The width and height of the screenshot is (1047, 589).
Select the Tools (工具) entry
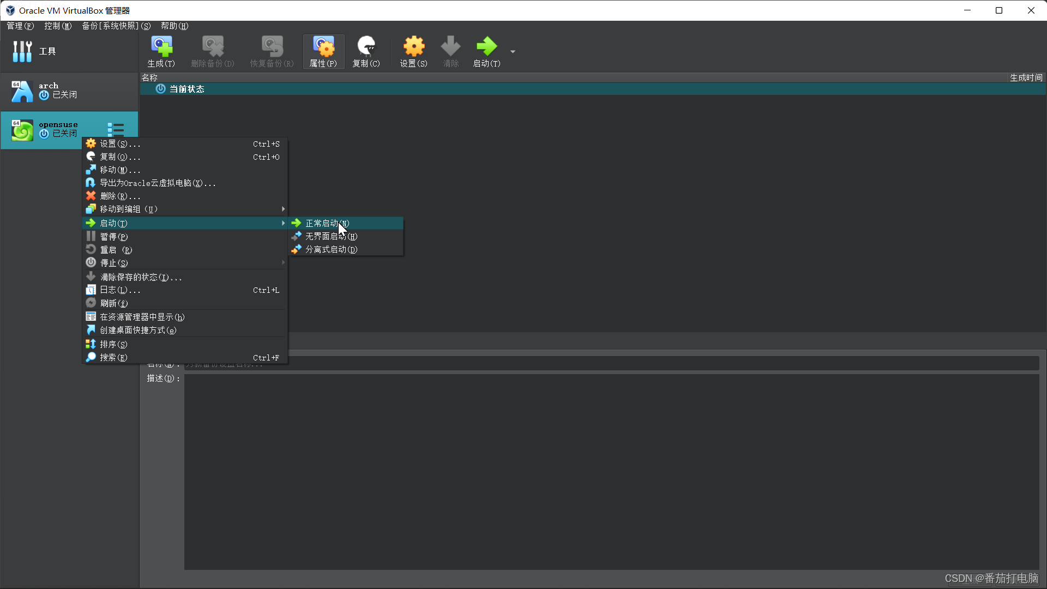click(x=69, y=51)
